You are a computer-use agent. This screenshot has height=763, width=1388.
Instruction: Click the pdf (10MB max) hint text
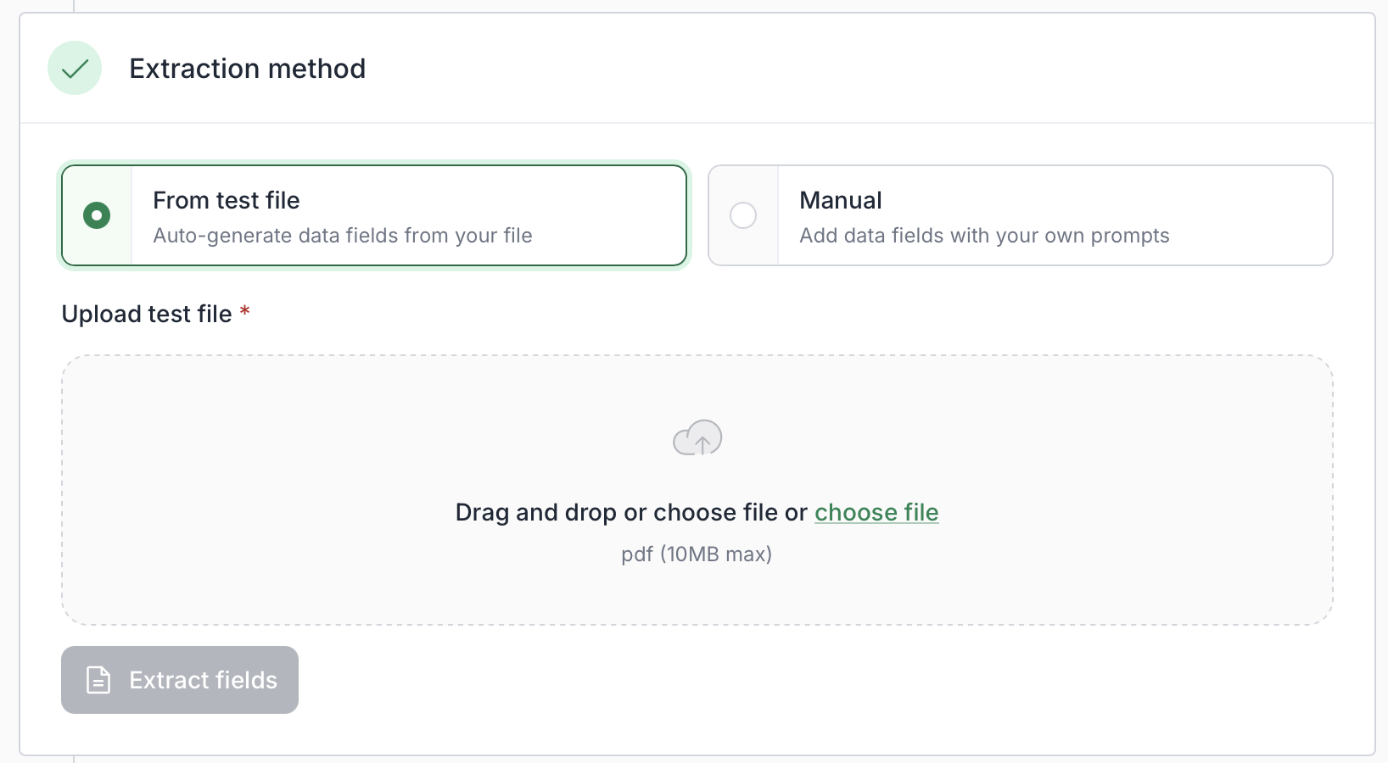697,554
